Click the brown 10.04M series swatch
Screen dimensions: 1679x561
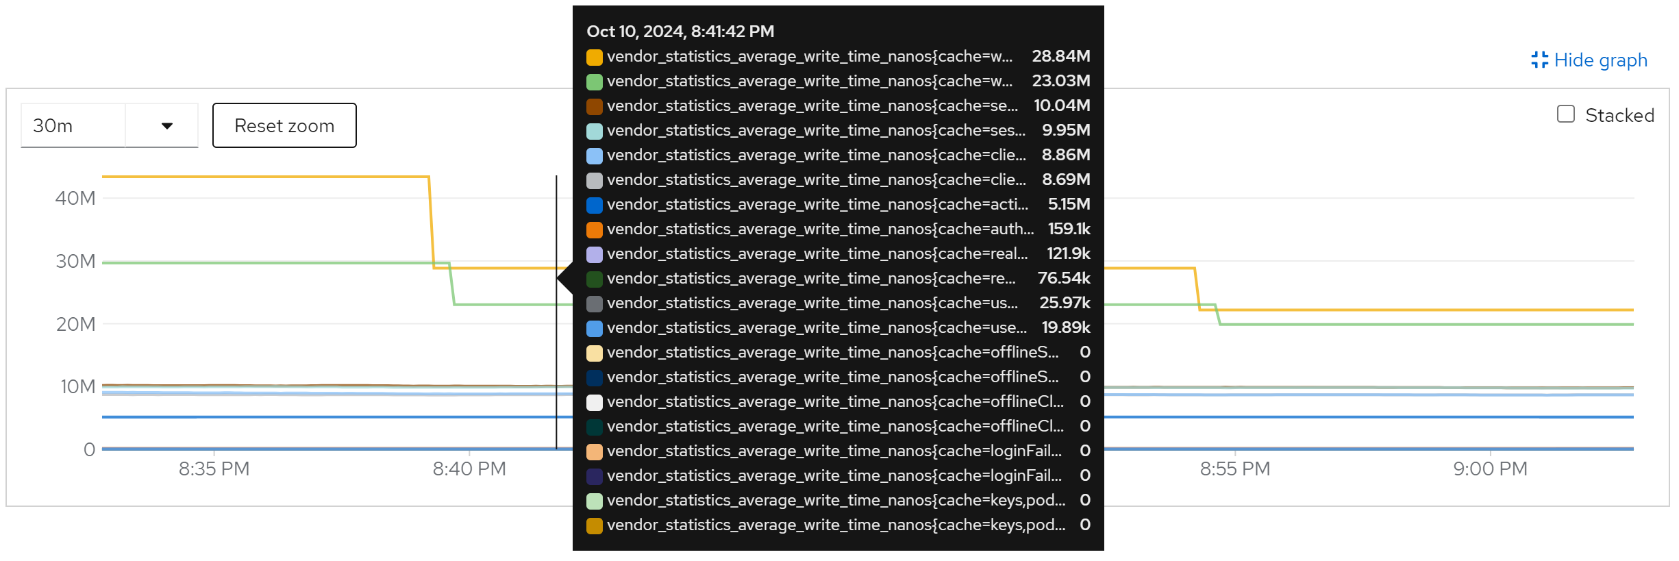pyautogui.click(x=595, y=106)
